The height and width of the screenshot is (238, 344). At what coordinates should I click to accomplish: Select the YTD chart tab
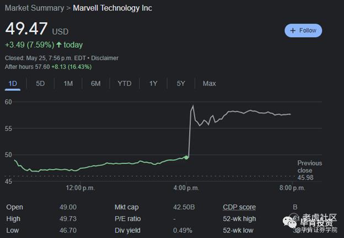(x=125, y=84)
